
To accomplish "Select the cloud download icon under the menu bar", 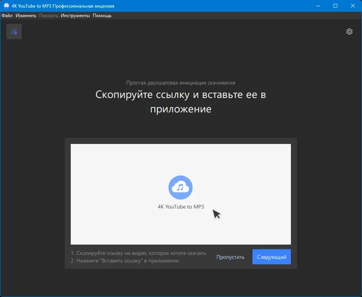I will 14,31.
